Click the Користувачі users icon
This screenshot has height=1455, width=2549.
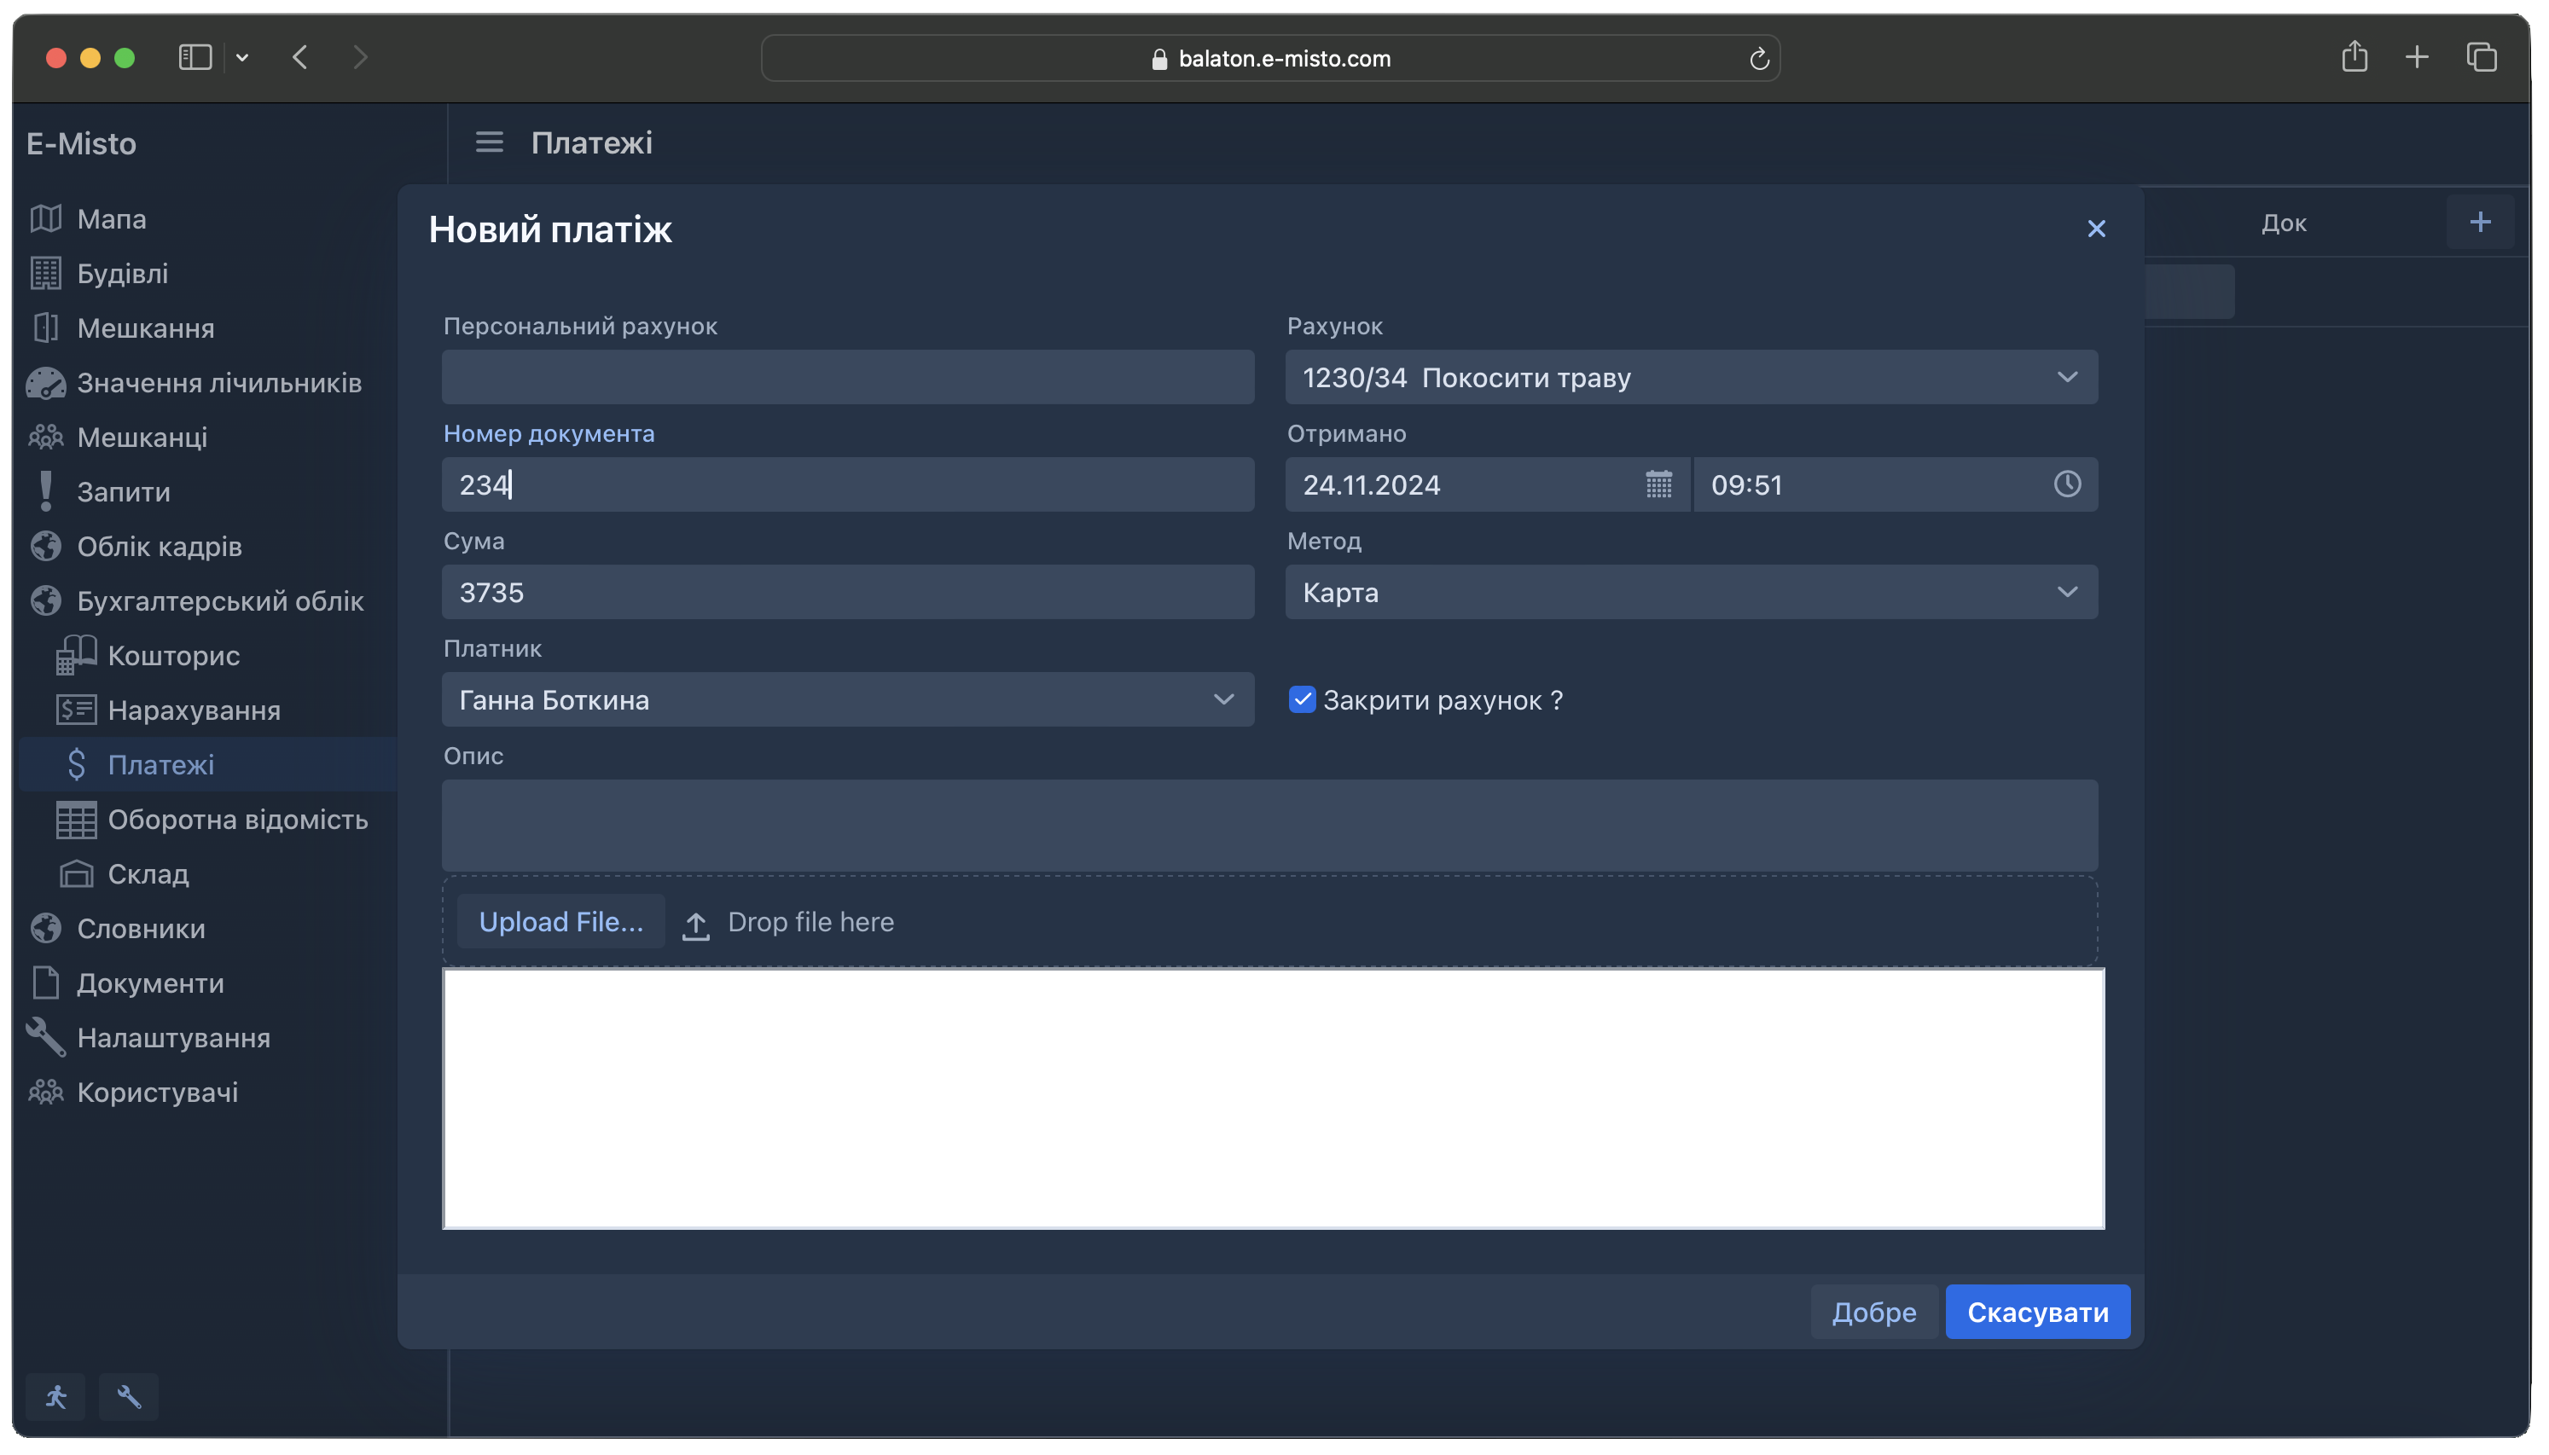pyautogui.click(x=46, y=1093)
